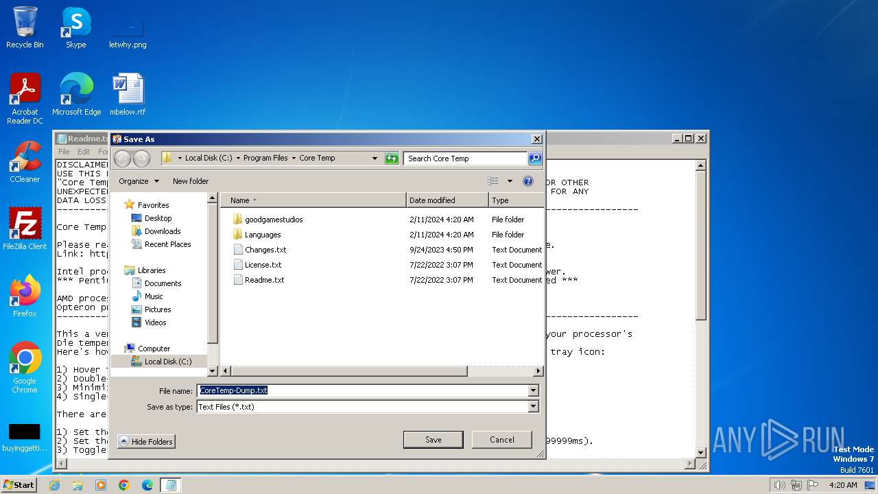
Task: Open Acrobat Reader DC desktop icon
Action: click(25, 99)
